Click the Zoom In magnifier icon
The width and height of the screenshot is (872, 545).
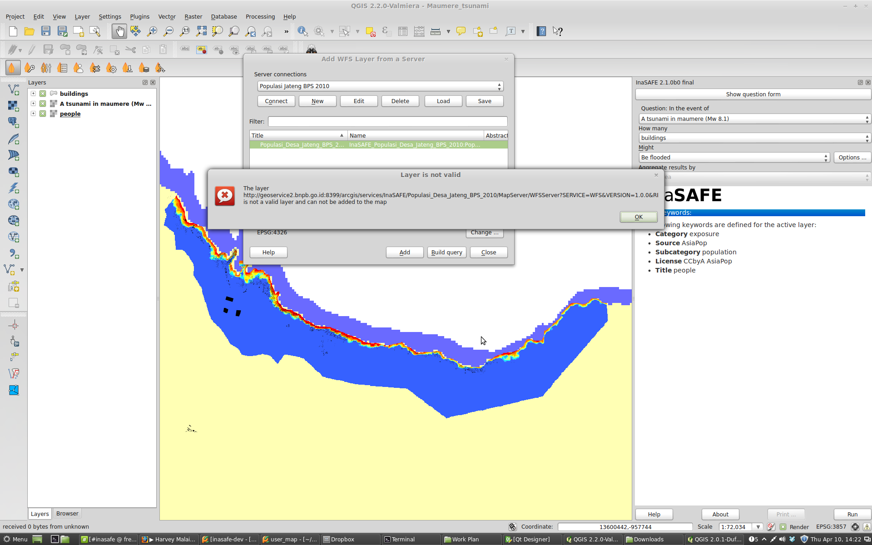click(152, 31)
